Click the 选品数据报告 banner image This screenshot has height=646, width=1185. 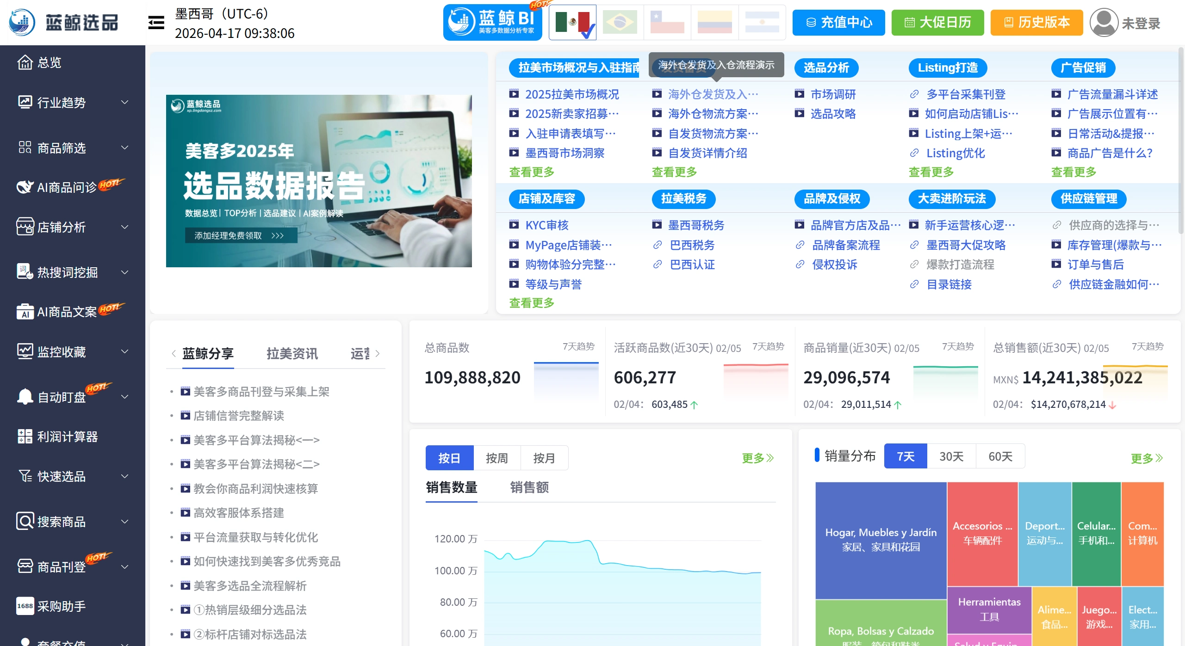click(319, 181)
